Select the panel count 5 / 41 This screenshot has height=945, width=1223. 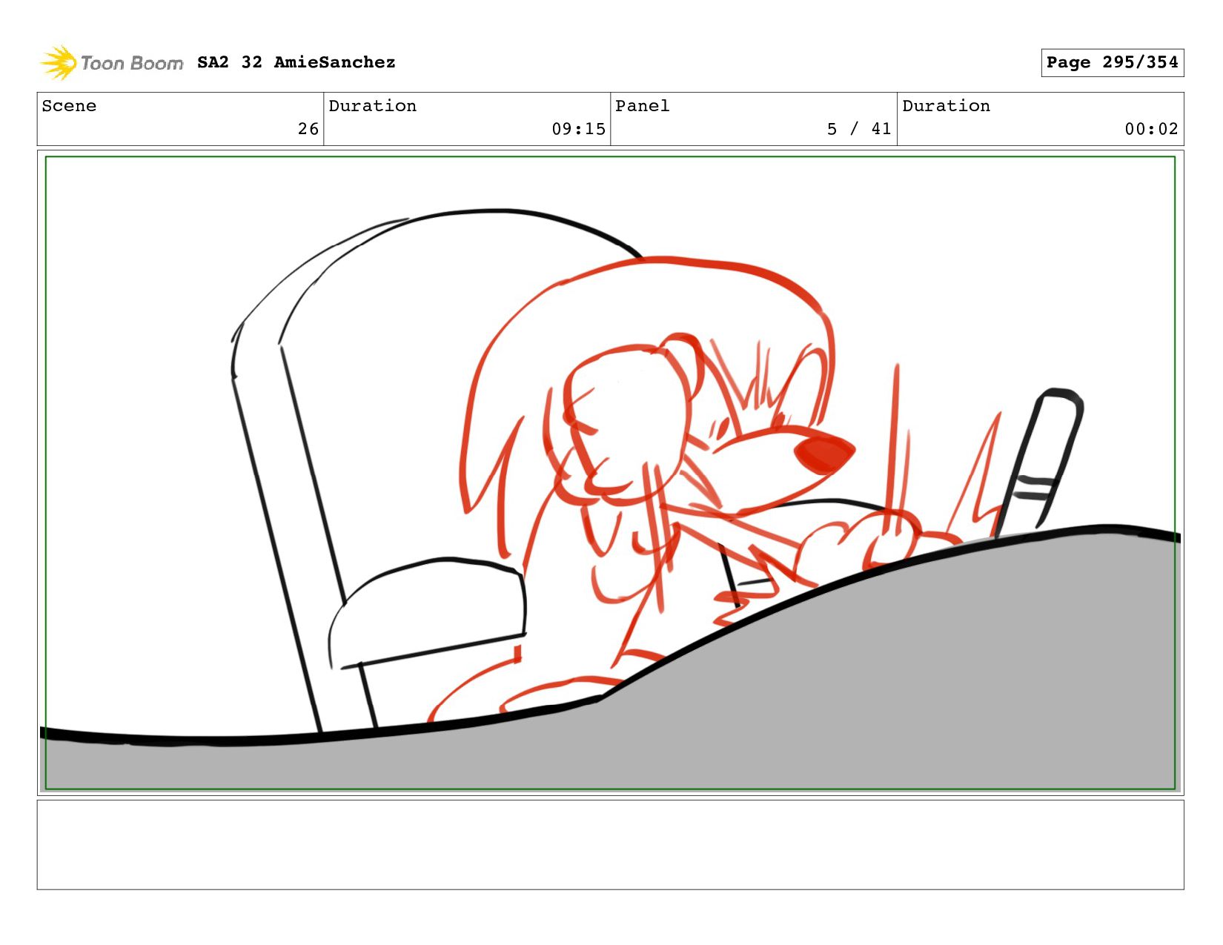(x=859, y=129)
